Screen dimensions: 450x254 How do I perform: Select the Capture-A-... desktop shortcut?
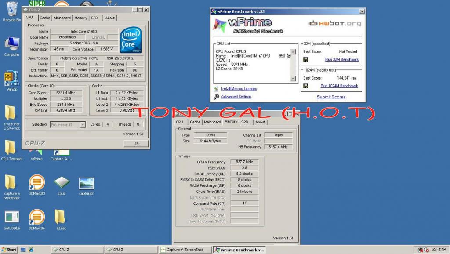click(x=61, y=155)
